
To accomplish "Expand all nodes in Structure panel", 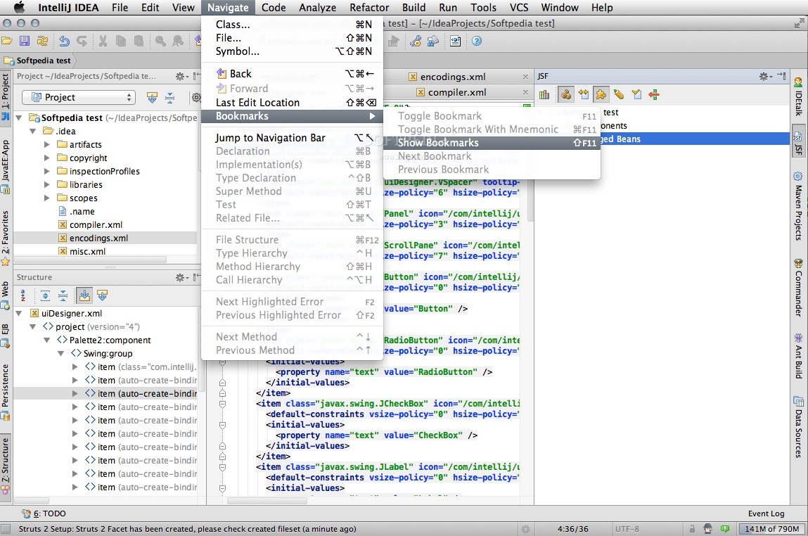I will point(45,295).
